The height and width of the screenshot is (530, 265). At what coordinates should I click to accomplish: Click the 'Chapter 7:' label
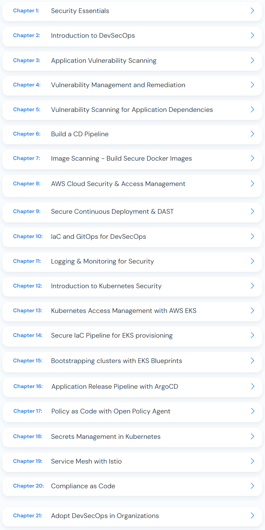coord(26,158)
